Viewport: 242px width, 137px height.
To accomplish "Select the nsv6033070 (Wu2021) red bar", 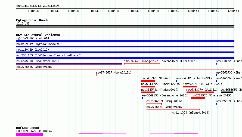I will pos(200,92).
